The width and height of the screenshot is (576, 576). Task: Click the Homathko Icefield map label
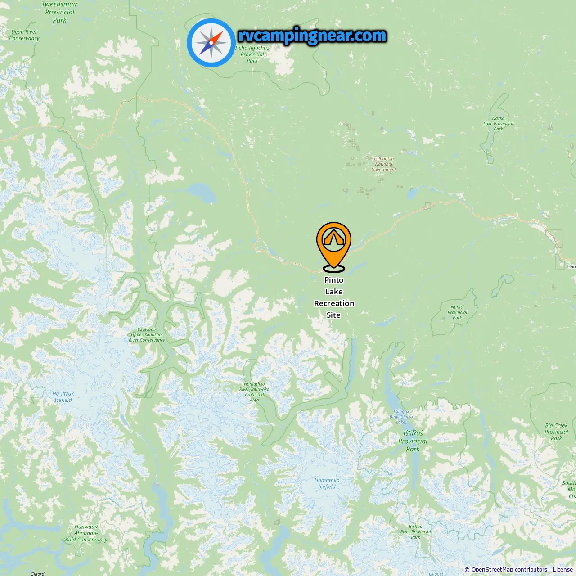(x=327, y=483)
